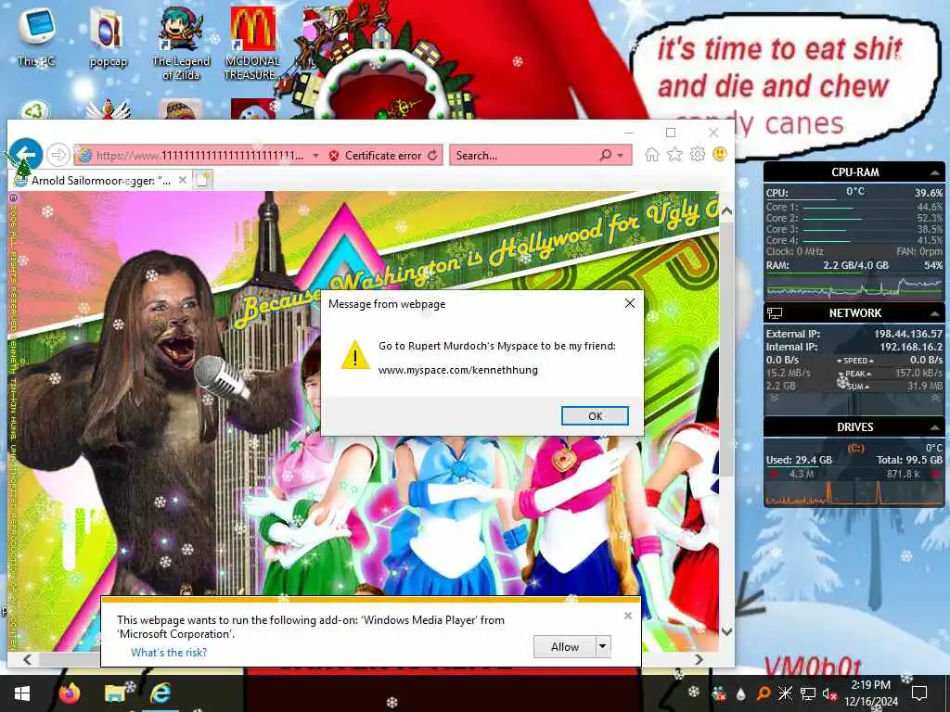Click the smiley feedback icon
Viewport: 950px width, 712px height.
720,154
